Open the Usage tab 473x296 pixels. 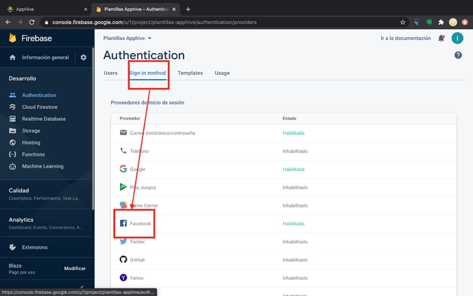[222, 73]
